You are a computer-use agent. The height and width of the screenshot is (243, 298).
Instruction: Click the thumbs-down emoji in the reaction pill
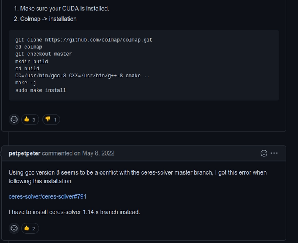coord(48,119)
